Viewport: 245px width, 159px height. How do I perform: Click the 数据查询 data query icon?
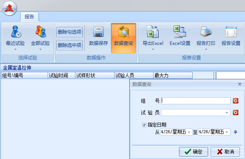click(x=123, y=33)
